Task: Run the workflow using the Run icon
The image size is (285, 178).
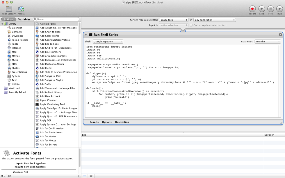Action: click(279, 9)
